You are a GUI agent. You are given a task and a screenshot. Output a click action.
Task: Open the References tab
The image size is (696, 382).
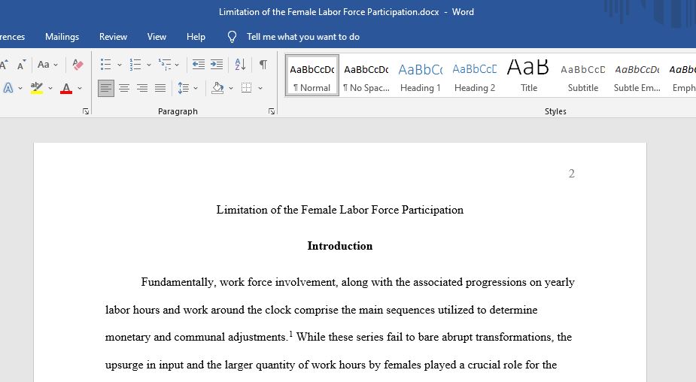12,37
